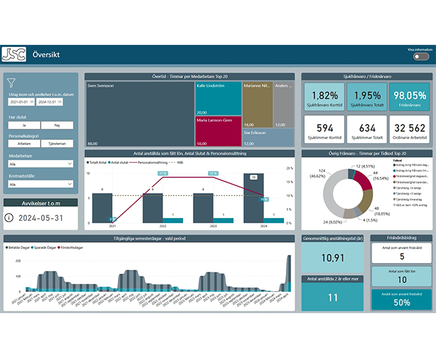Click the Antal slutat legend marker
The width and height of the screenshot is (436, 358).
pyautogui.click(x=109, y=163)
